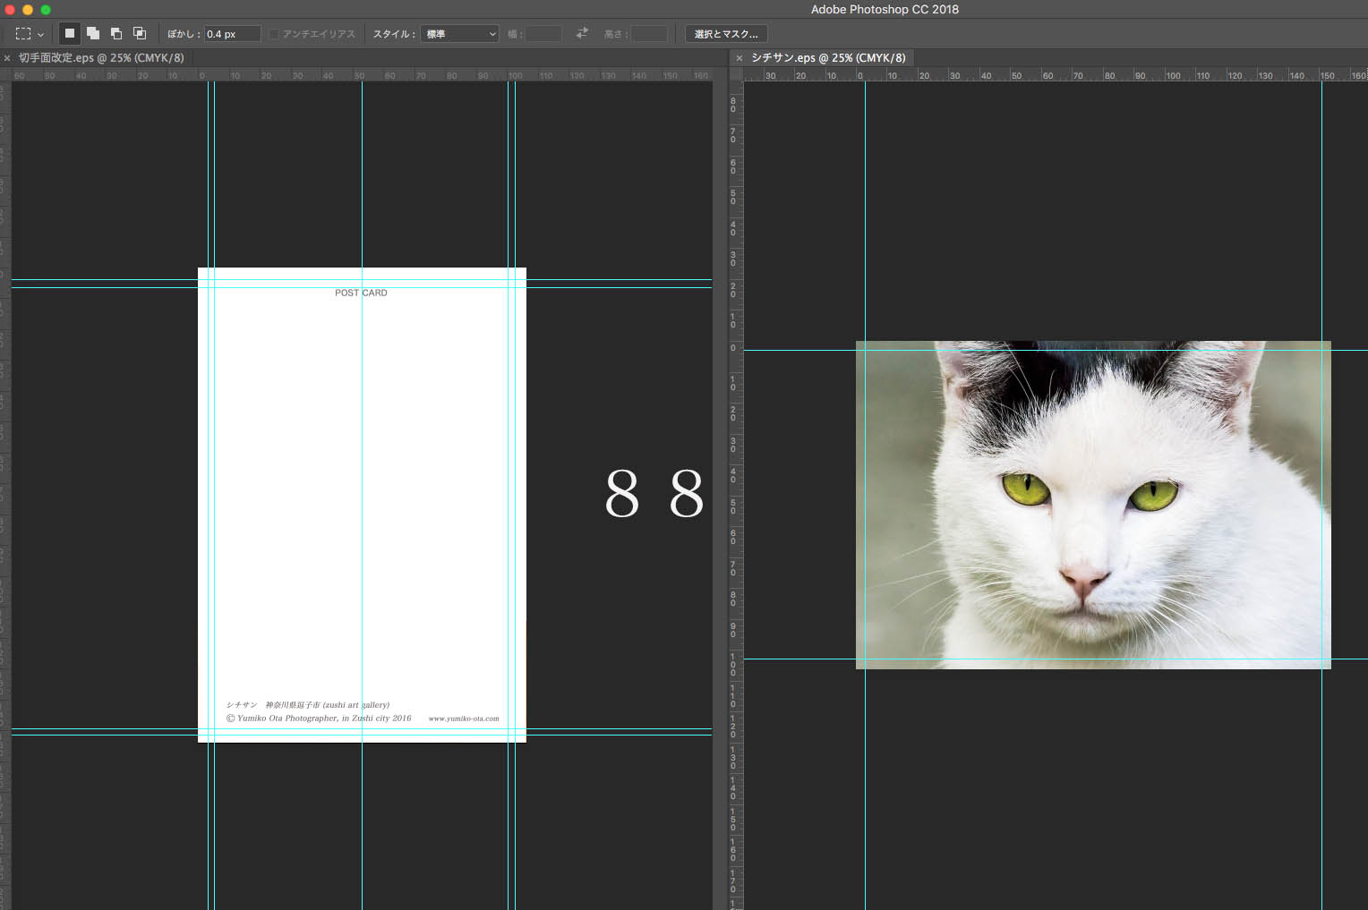Toggle the アンチエイリアス checkbox
Viewport: 1368px width, 910px height.
point(274,34)
